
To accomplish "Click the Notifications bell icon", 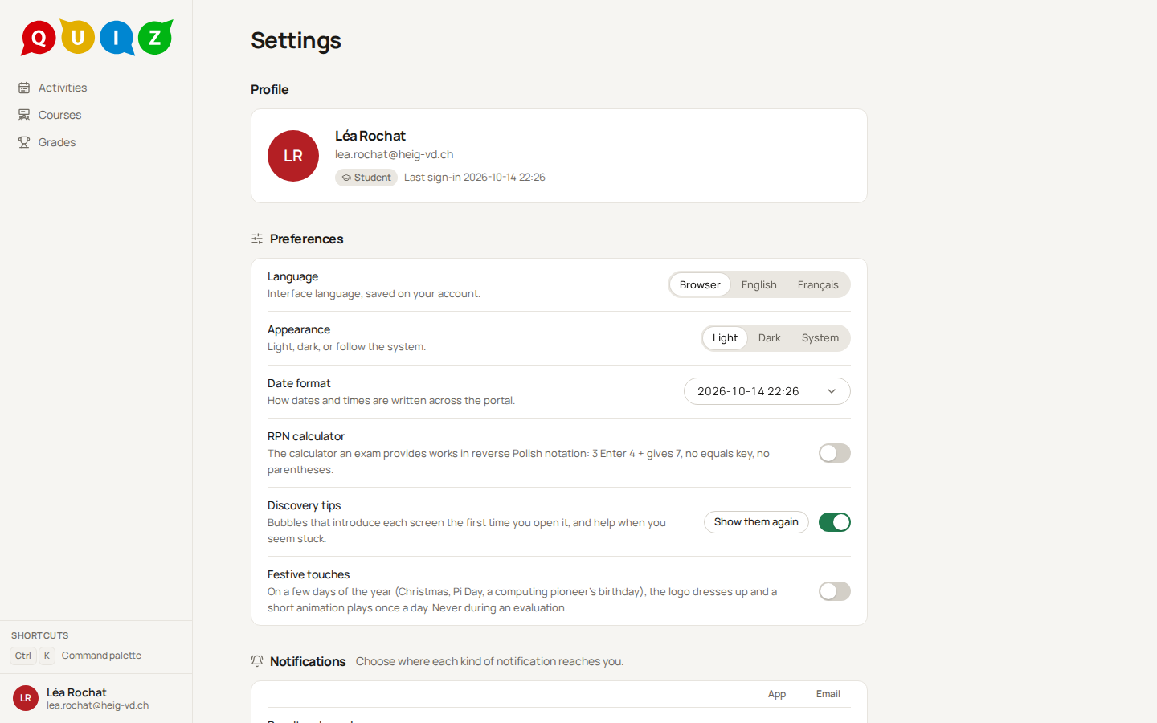I will [257, 661].
